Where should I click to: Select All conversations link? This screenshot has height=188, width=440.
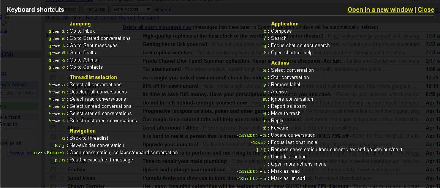(x=65, y=18)
